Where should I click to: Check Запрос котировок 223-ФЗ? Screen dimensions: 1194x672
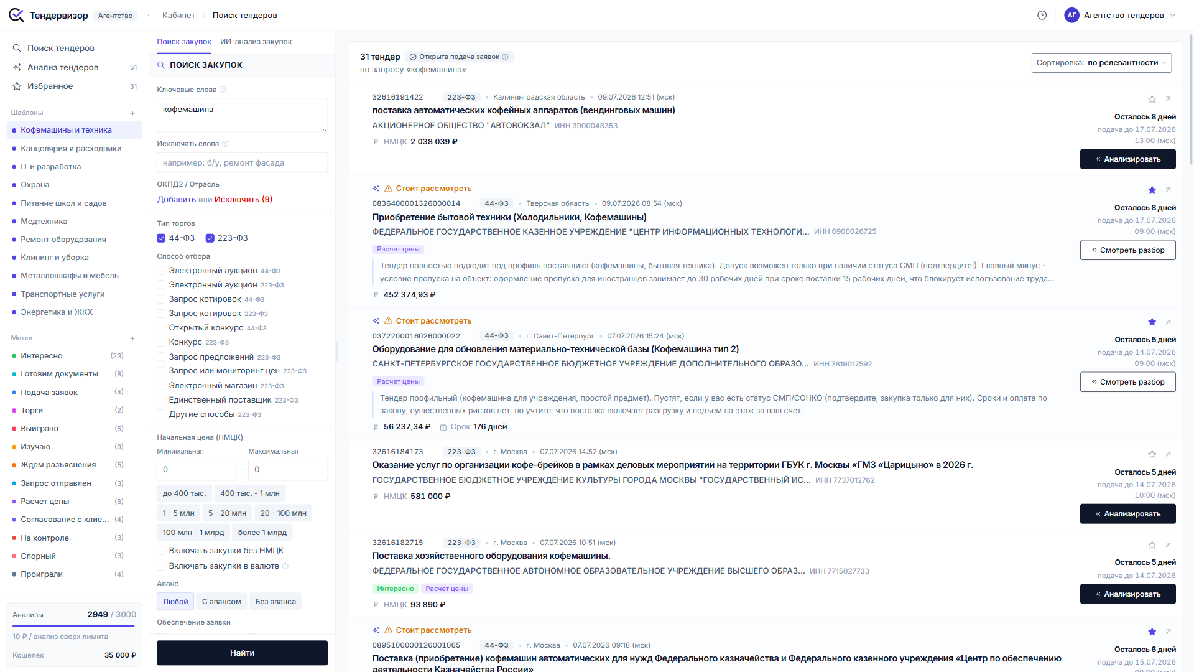coord(161,314)
